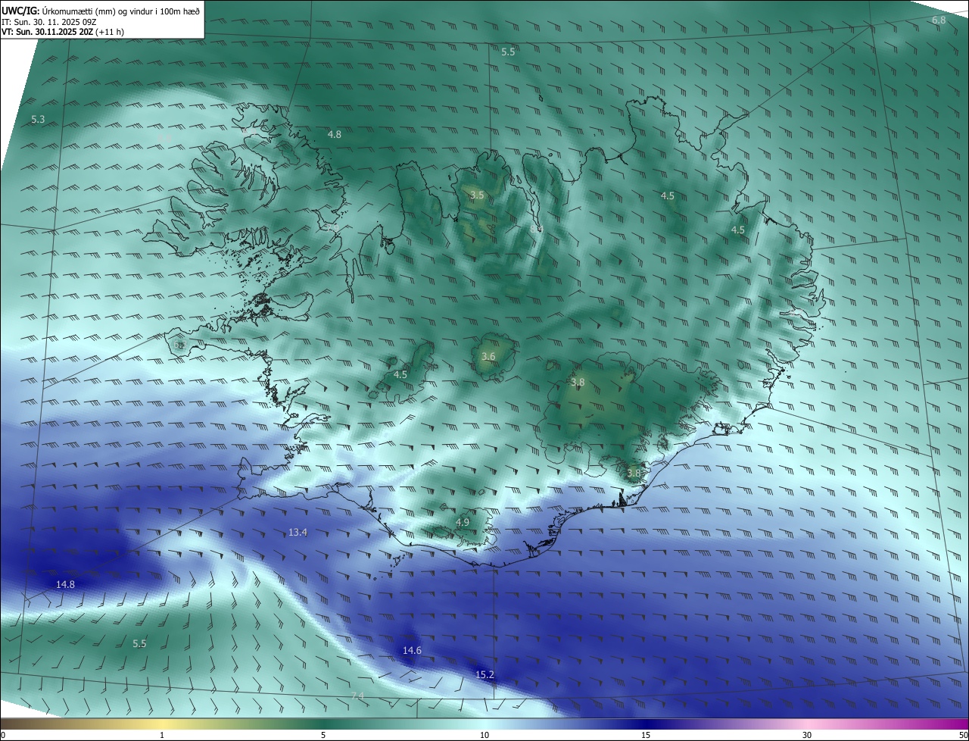Image resolution: width=969 pixels, height=741 pixels.
Task: Click the colour scale tick label 30
Action: click(x=807, y=735)
